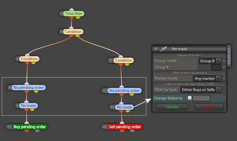
Task: Select the Sell pending order block
Action: [x=125, y=127]
